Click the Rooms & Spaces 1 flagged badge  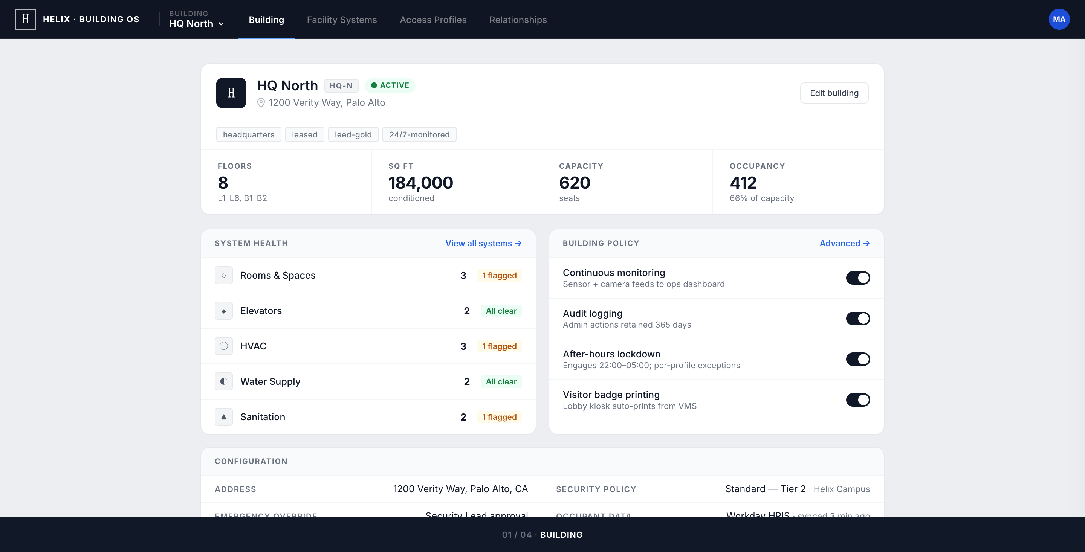point(499,275)
